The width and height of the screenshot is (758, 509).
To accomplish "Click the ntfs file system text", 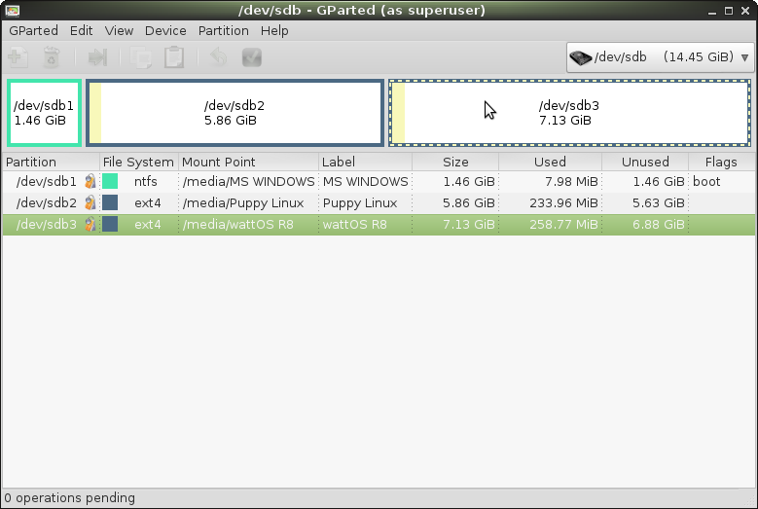I will pyautogui.click(x=146, y=182).
